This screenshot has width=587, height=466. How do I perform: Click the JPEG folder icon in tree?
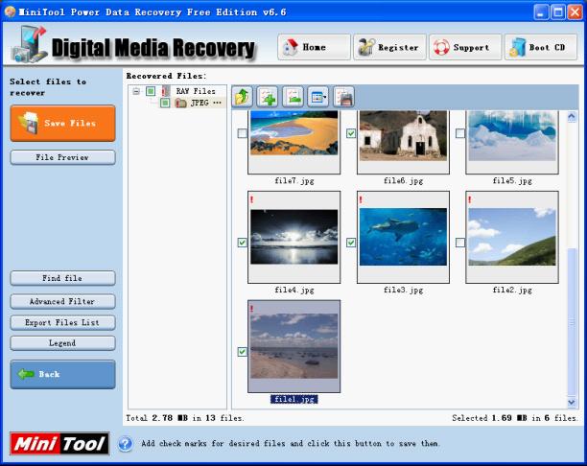point(181,103)
